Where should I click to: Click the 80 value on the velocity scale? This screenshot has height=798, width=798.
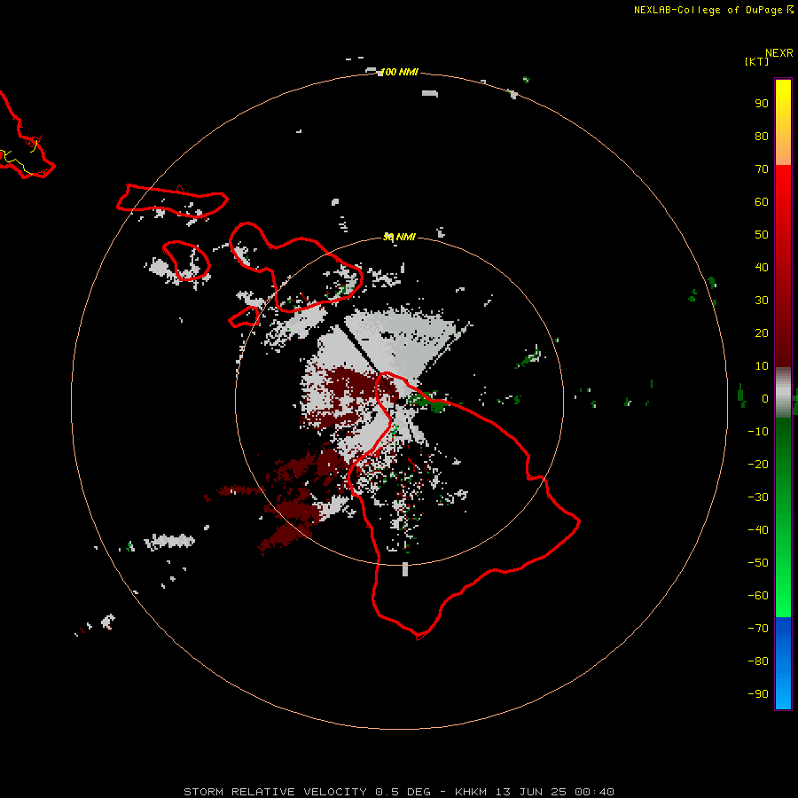pos(762,137)
